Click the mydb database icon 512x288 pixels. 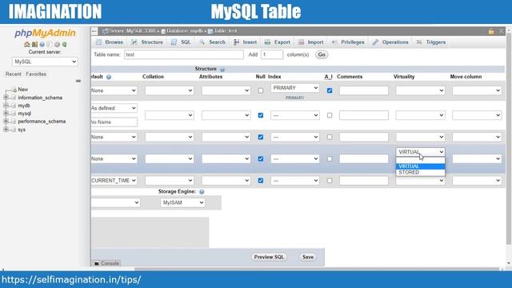tap(14, 106)
